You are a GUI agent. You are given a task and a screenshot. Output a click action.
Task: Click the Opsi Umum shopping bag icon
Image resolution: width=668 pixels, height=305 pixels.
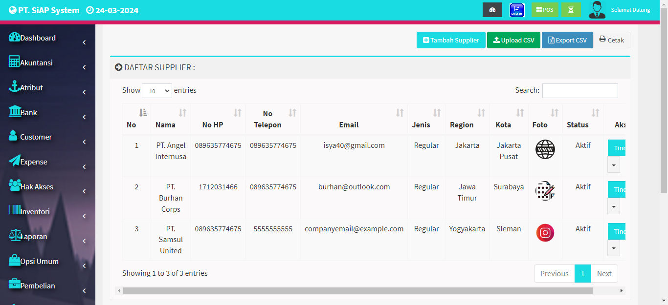tap(15, 260)
